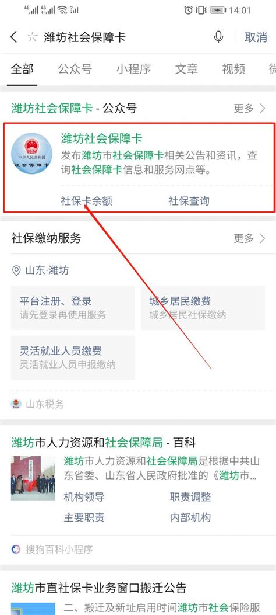
Task: Tap the search star icon beside query
Action: click(33, 37)
